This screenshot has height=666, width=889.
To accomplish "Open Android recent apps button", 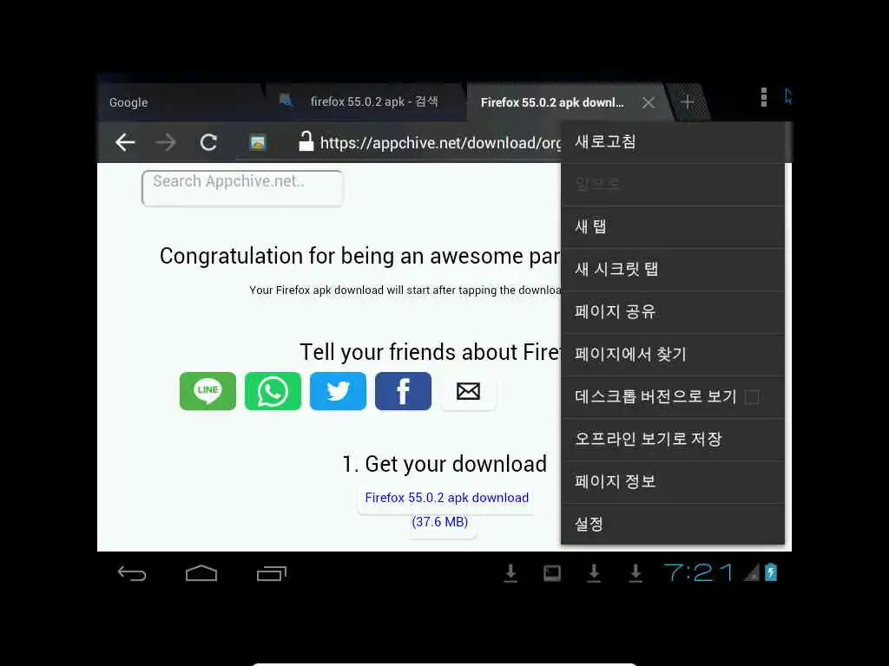I will coord(271,574).
